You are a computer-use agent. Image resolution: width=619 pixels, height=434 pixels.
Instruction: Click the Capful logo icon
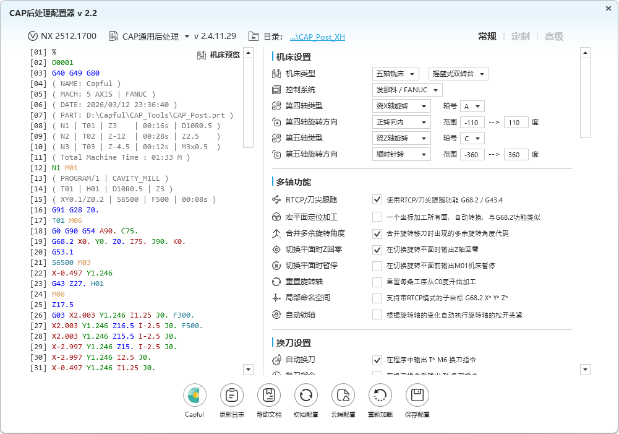pyautogui.click(x=194, y=395)
